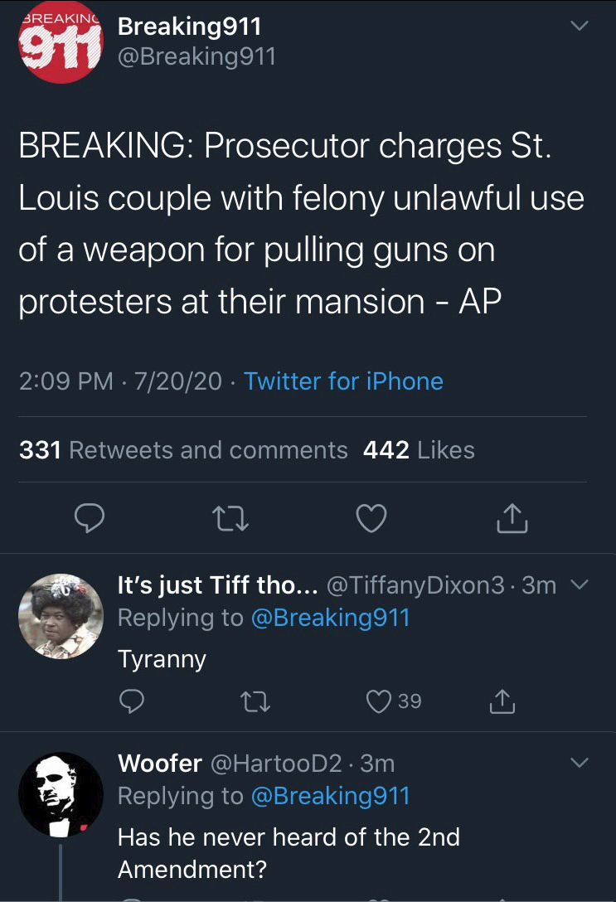616x902 pixels.
Task: Like the "Tyranny" reply with 39 likes
Action: (x=380, y=701)
